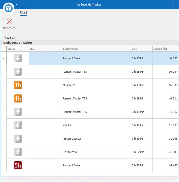Image resolution: width=179 pixels, height=182 pixels.
Task: Click the 0 h 17 Min time cell
Action: click(142, 85)
